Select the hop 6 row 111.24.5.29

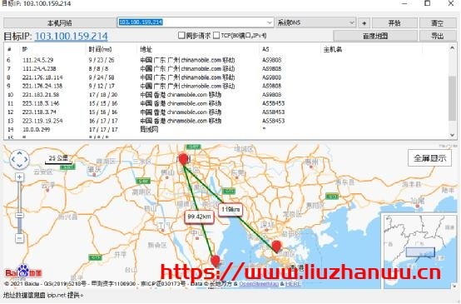click(x=226, y=60)
